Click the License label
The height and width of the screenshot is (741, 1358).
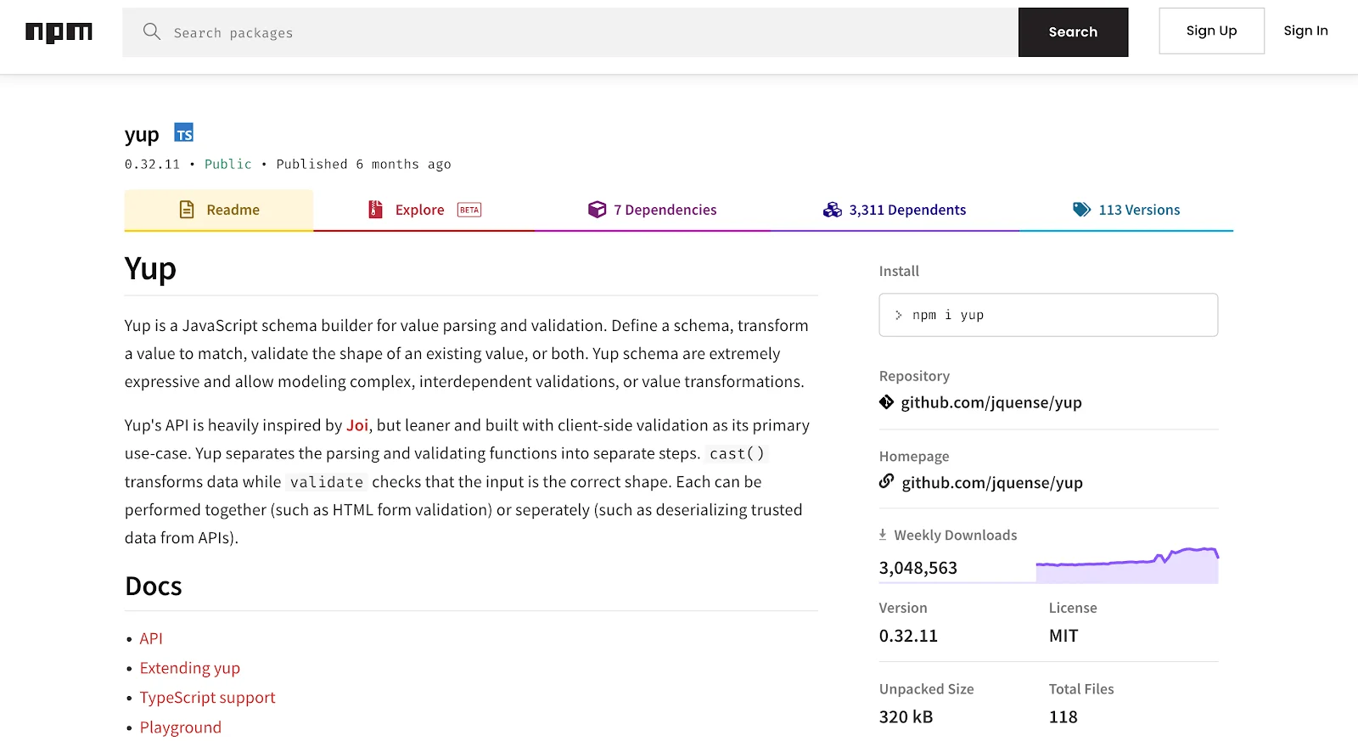pyautogui.click(x=1073, y=608)
